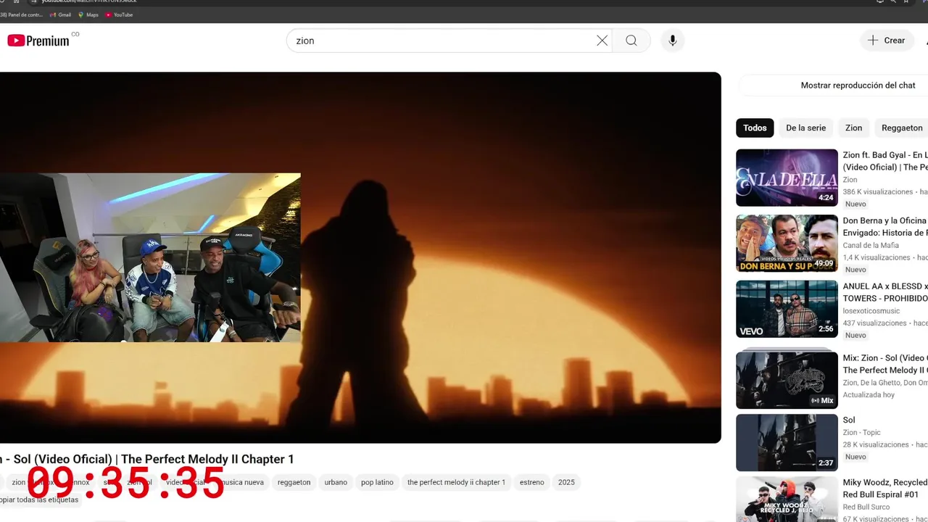
Task: Visit Red Bull Surco channel
Action: point(866,507)
